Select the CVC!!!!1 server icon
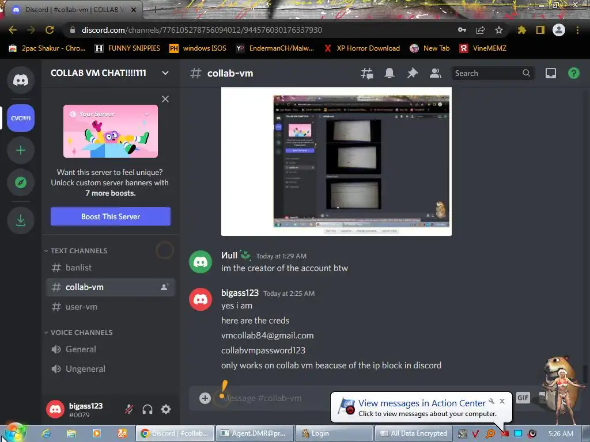Viewport: 590px width, 442px height. pos(21,118)
